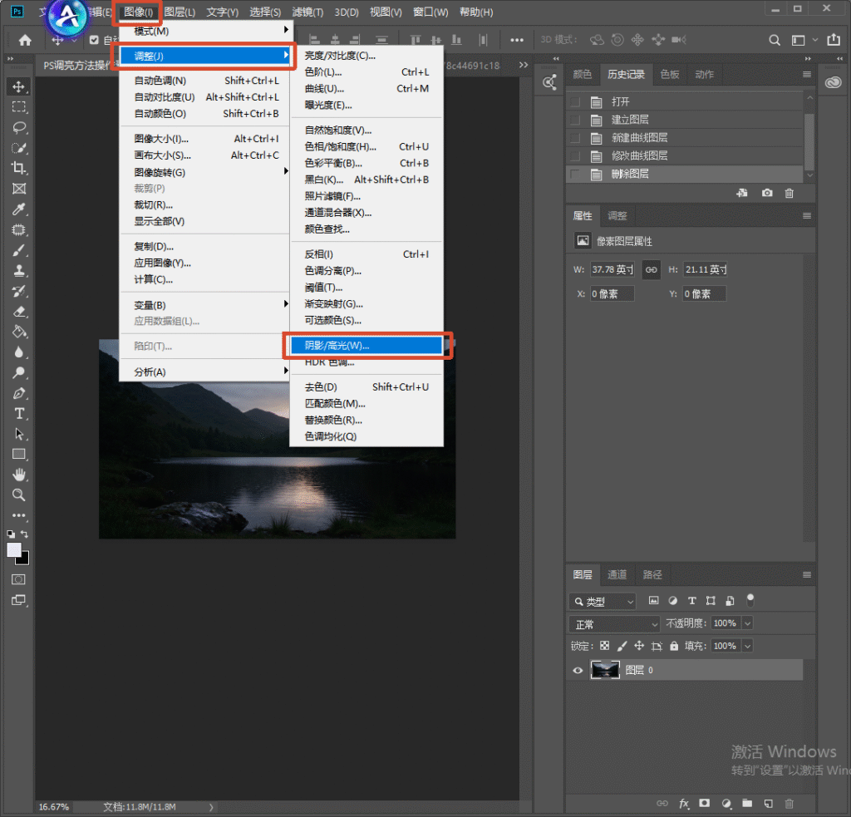
Task: Select the 图层 0 layer thumbnail
Action: tap(605, 670)
